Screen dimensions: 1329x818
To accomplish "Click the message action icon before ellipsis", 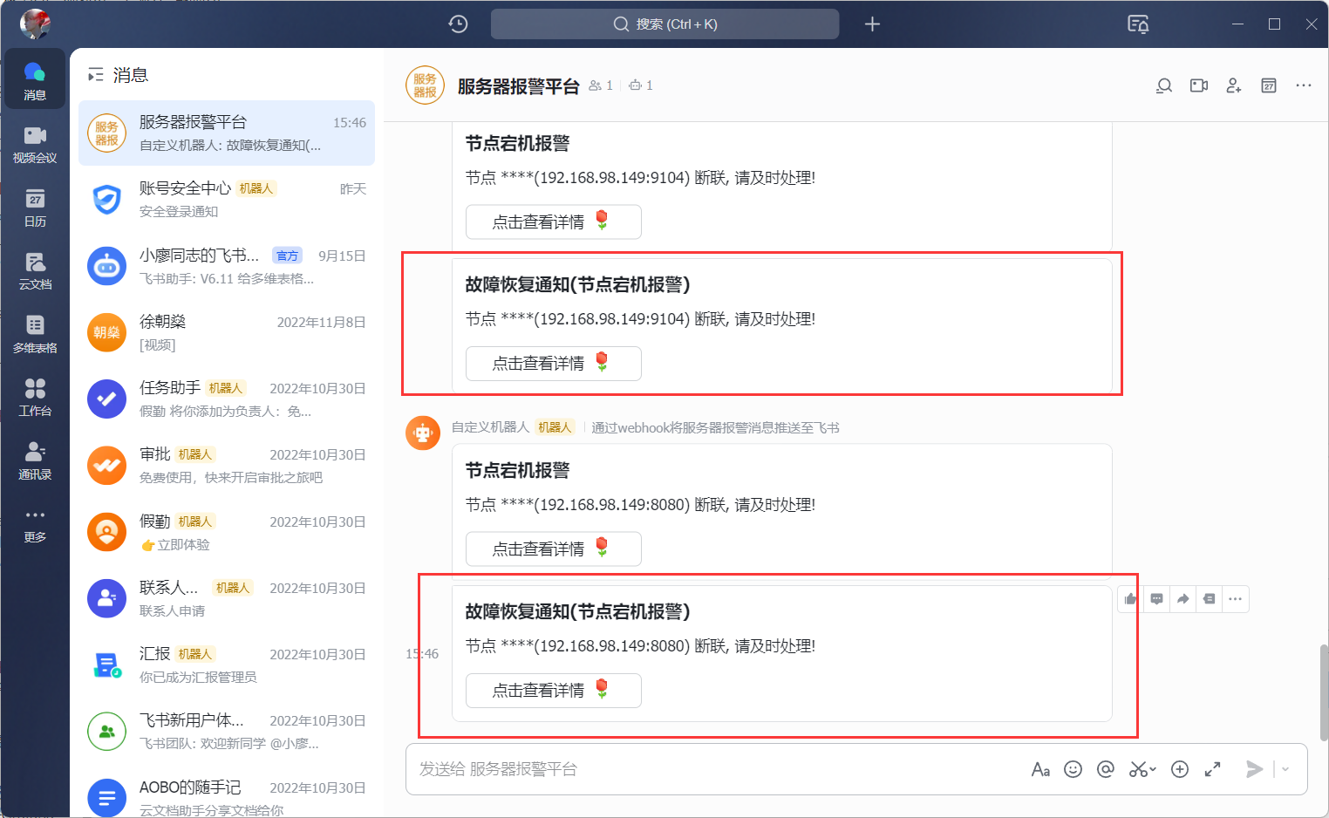I will click(1210, 599).
